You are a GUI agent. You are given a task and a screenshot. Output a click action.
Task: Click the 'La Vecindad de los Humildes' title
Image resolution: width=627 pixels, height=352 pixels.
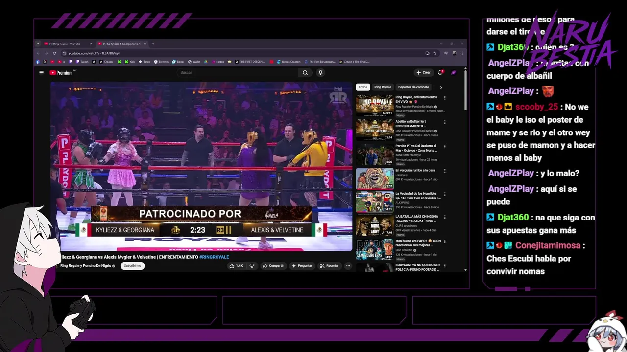[x=418, y=197]
